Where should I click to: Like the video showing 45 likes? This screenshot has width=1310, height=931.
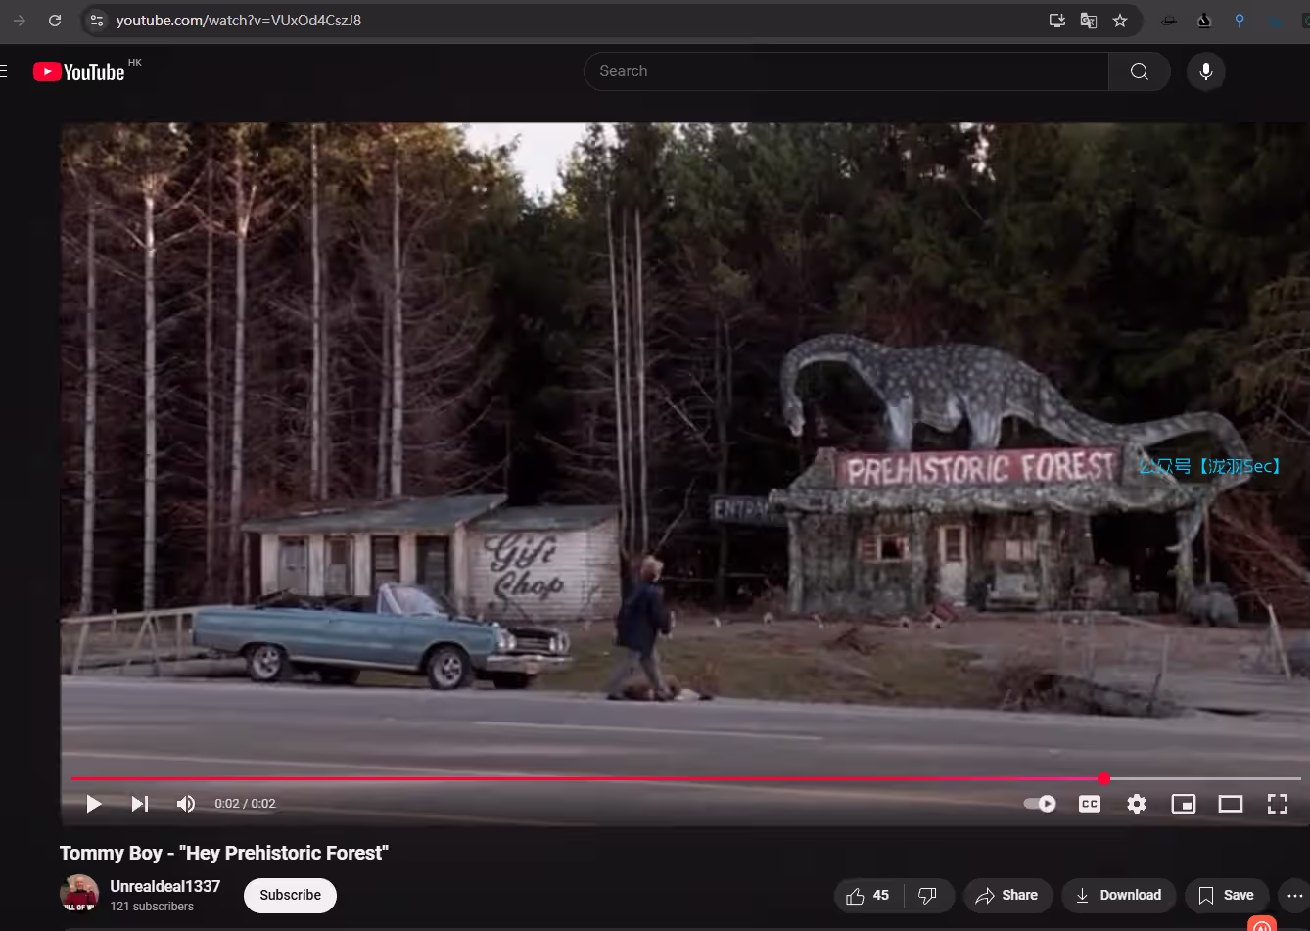coord(868,896)
